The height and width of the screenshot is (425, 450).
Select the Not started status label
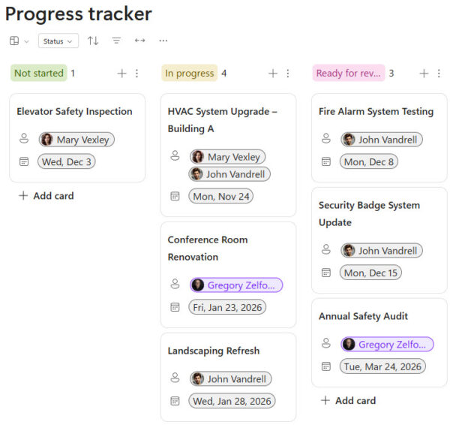pos(39,73)
